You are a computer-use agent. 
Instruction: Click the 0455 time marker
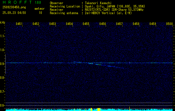86,24
